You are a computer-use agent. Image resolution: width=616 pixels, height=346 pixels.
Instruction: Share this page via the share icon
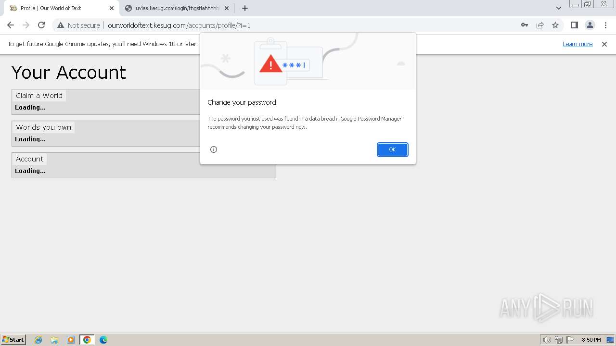tap(540, 25)
